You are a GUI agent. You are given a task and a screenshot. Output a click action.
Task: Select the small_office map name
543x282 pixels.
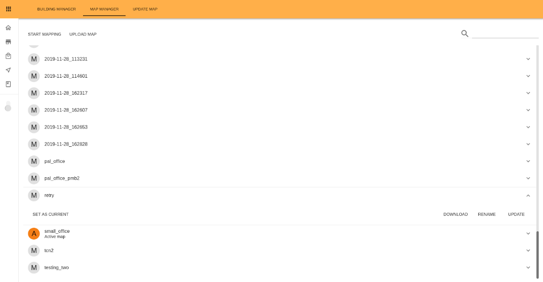pos(57,231)
